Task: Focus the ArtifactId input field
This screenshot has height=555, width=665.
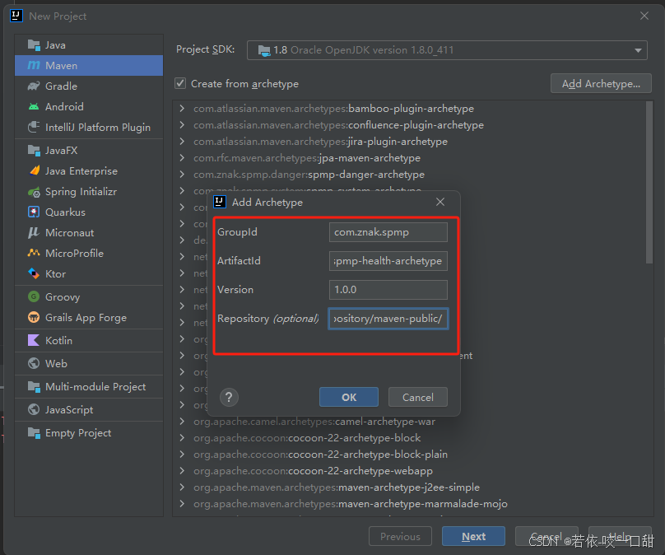Action: pyautogui.click(x=388, y=261)
